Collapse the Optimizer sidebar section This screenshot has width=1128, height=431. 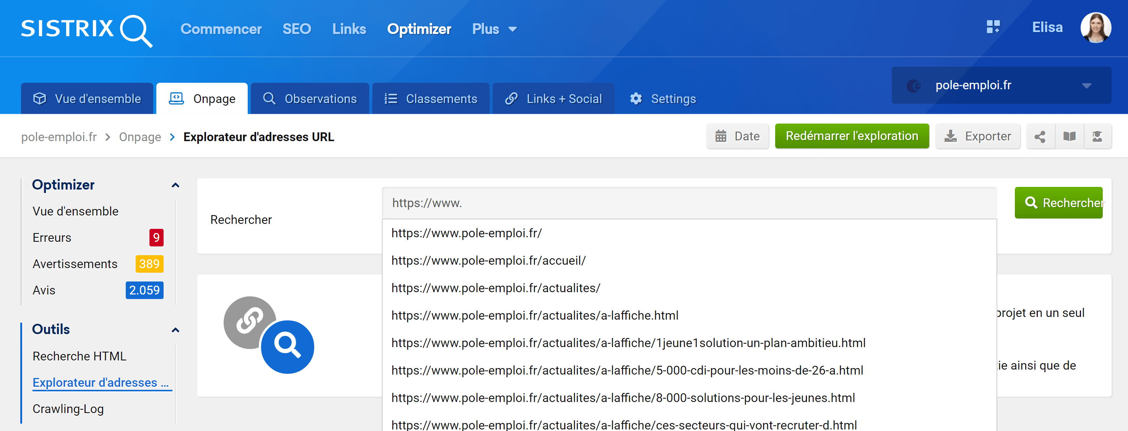[175, 185]
